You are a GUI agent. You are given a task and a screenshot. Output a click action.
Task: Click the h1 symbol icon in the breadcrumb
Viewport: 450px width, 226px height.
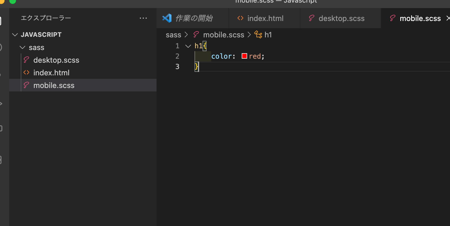tap(258, 35)
